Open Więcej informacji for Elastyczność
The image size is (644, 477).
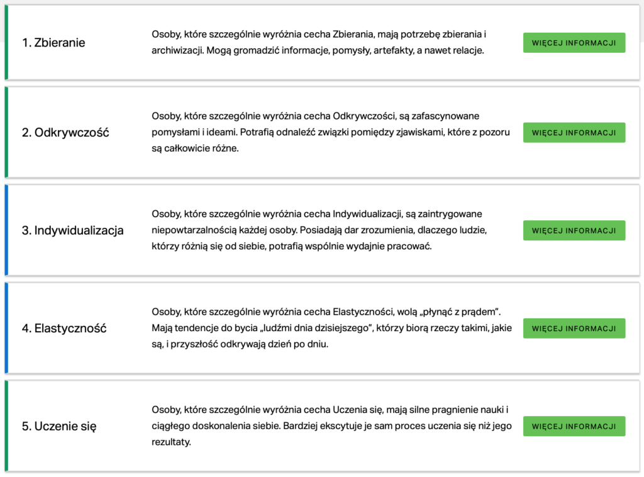pyautogui.click(x=574, y=328)
